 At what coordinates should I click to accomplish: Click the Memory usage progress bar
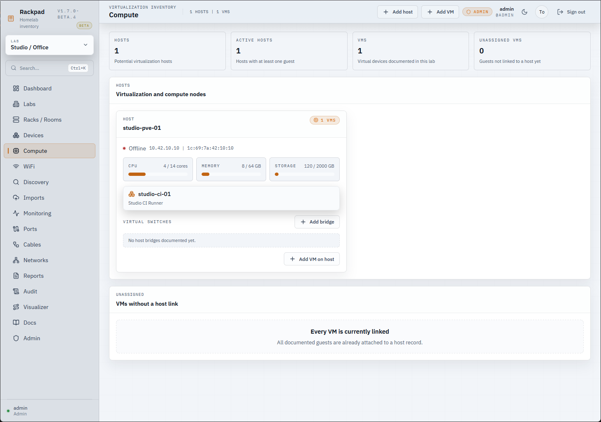click(x=231, y=174)
